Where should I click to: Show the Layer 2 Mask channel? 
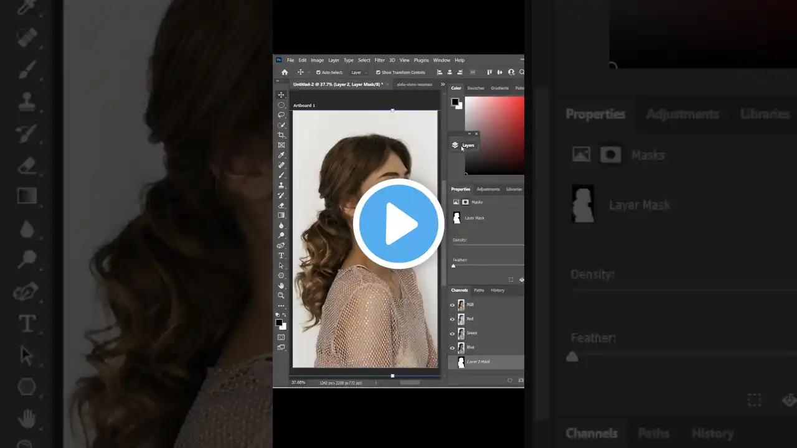(x=452, y=362)
